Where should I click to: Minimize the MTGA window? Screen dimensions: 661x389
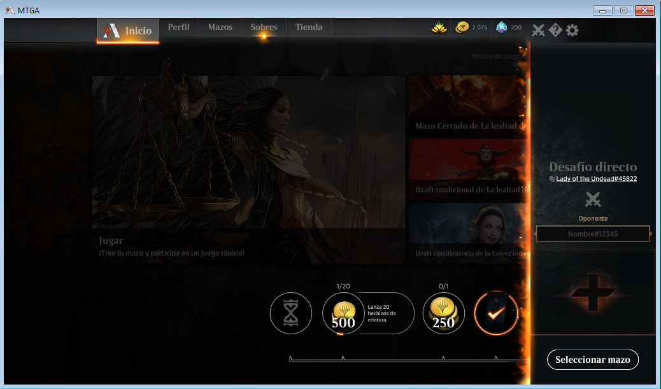coord(602,11)
